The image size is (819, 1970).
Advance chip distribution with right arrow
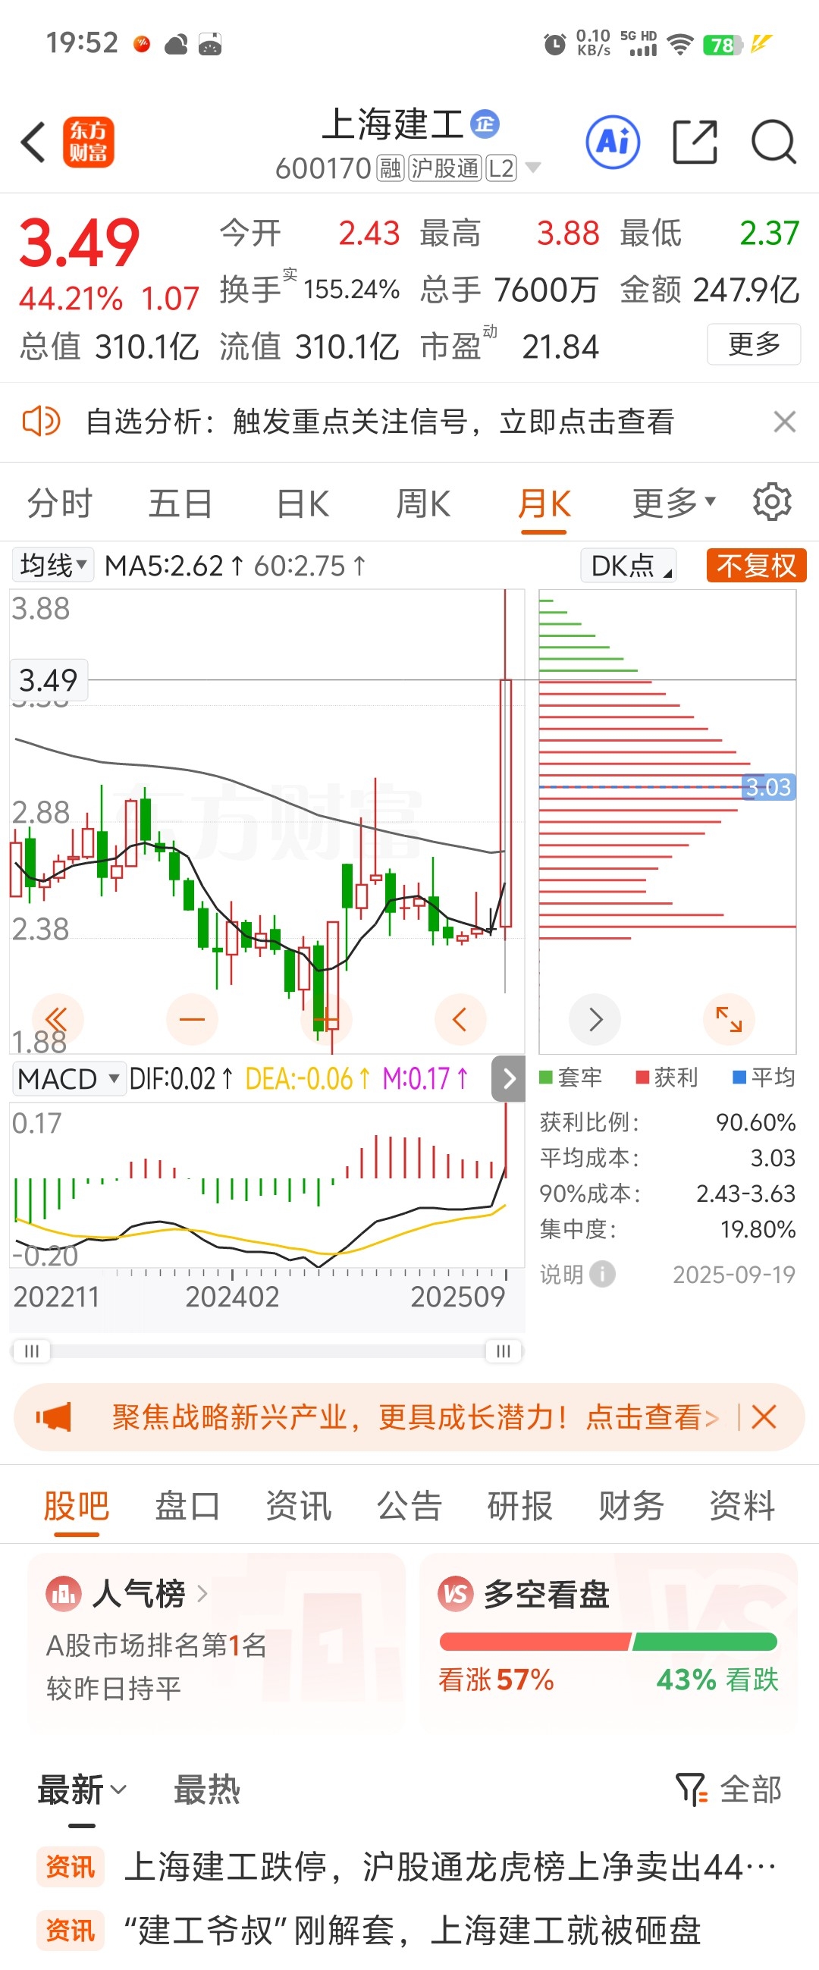[595, 1019]
